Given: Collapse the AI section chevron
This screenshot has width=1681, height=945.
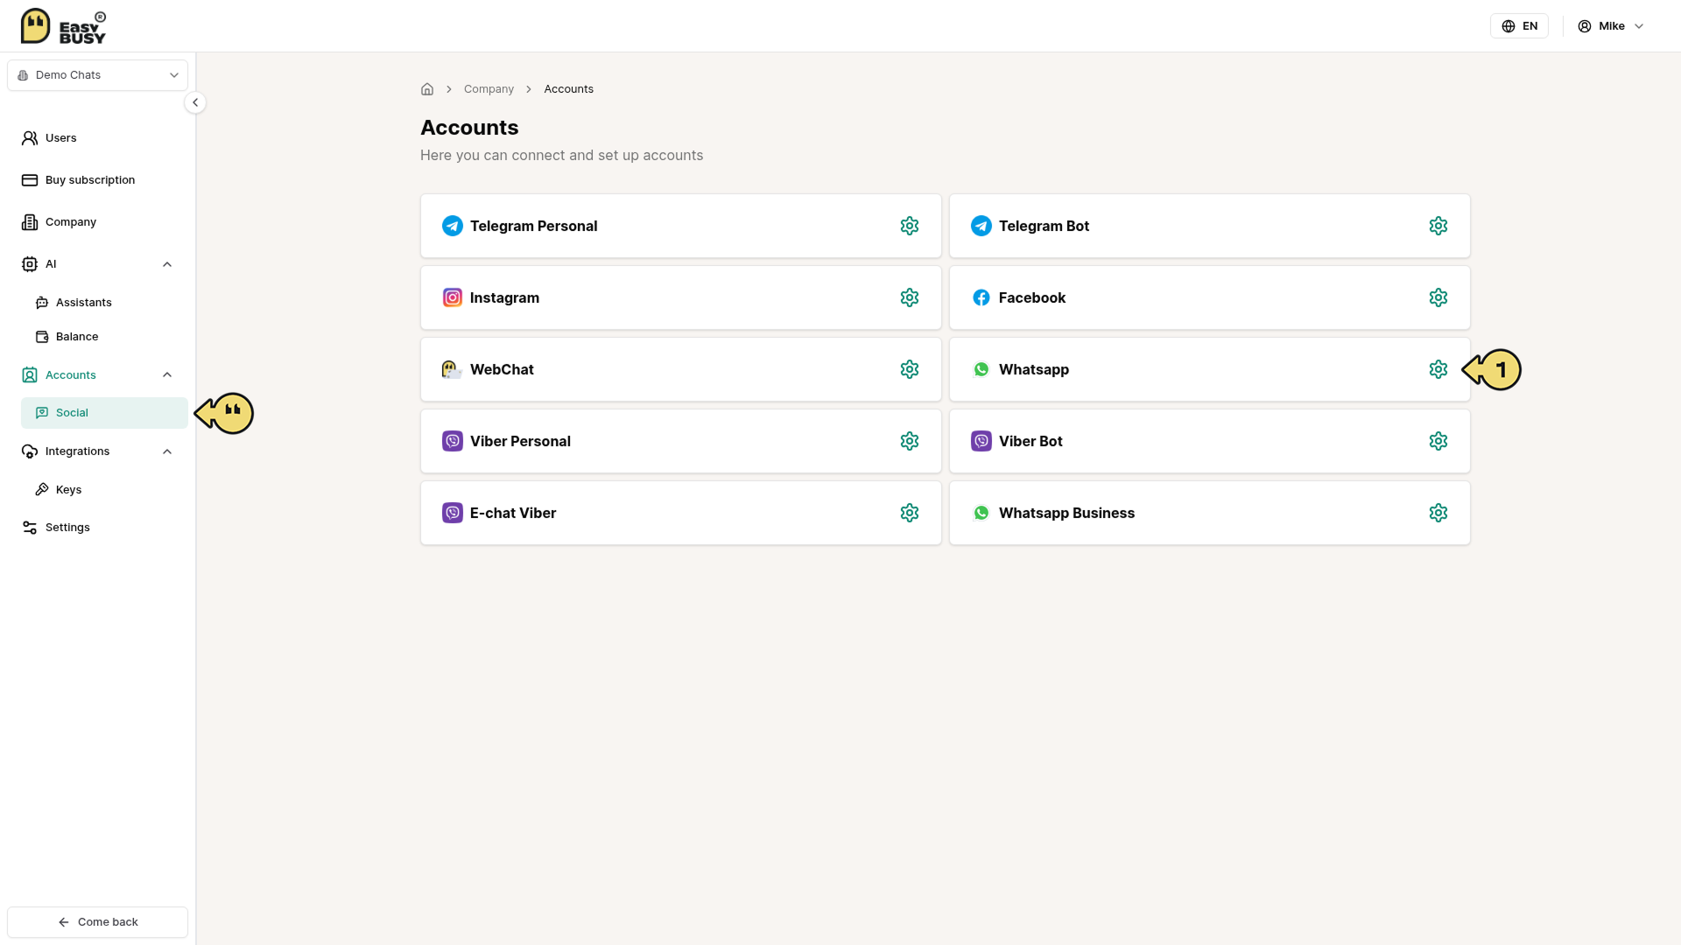Looking at the screenshot, I should (x=167, y=264).
